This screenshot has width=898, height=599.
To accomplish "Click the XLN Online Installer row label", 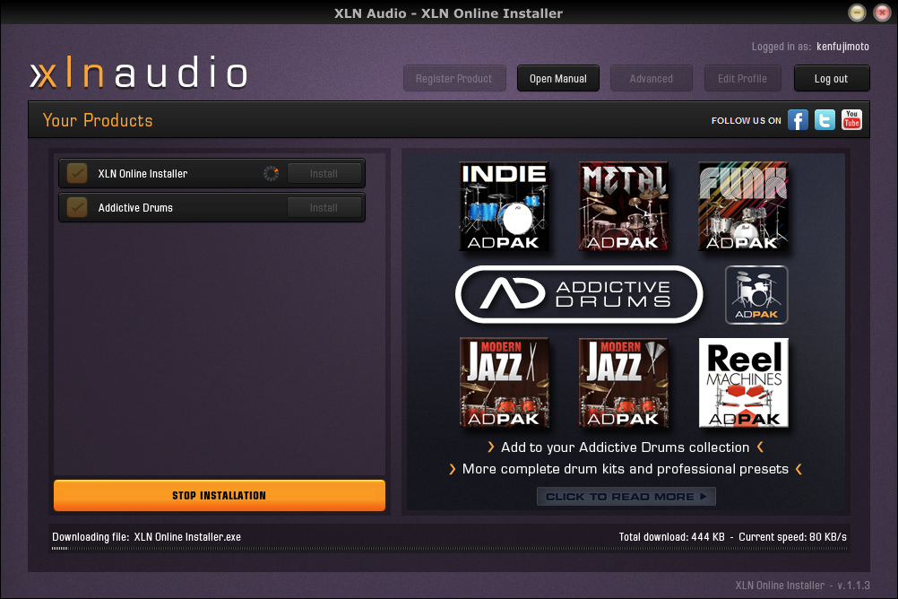I will [142, 174].
